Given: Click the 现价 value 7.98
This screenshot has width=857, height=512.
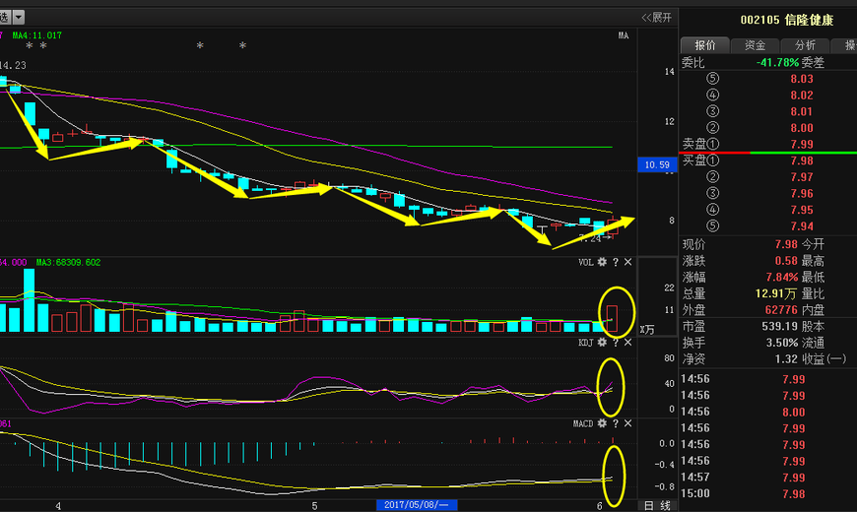Looking at the screenshot, I should (x=786, y=244).
